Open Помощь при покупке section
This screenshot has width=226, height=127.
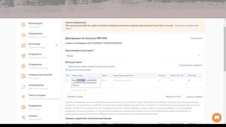click(40, 74)
